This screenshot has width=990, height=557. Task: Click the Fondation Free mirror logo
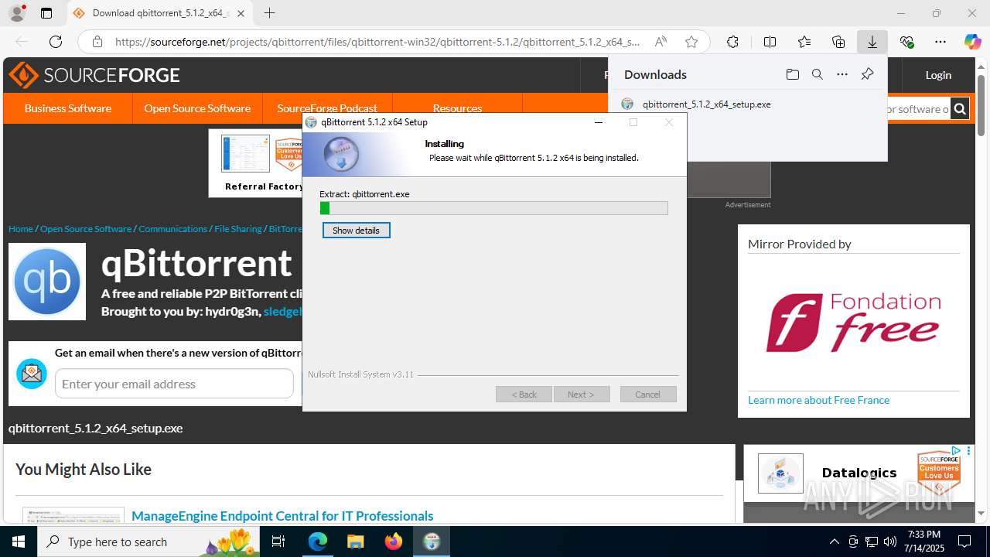pos(853,323)
